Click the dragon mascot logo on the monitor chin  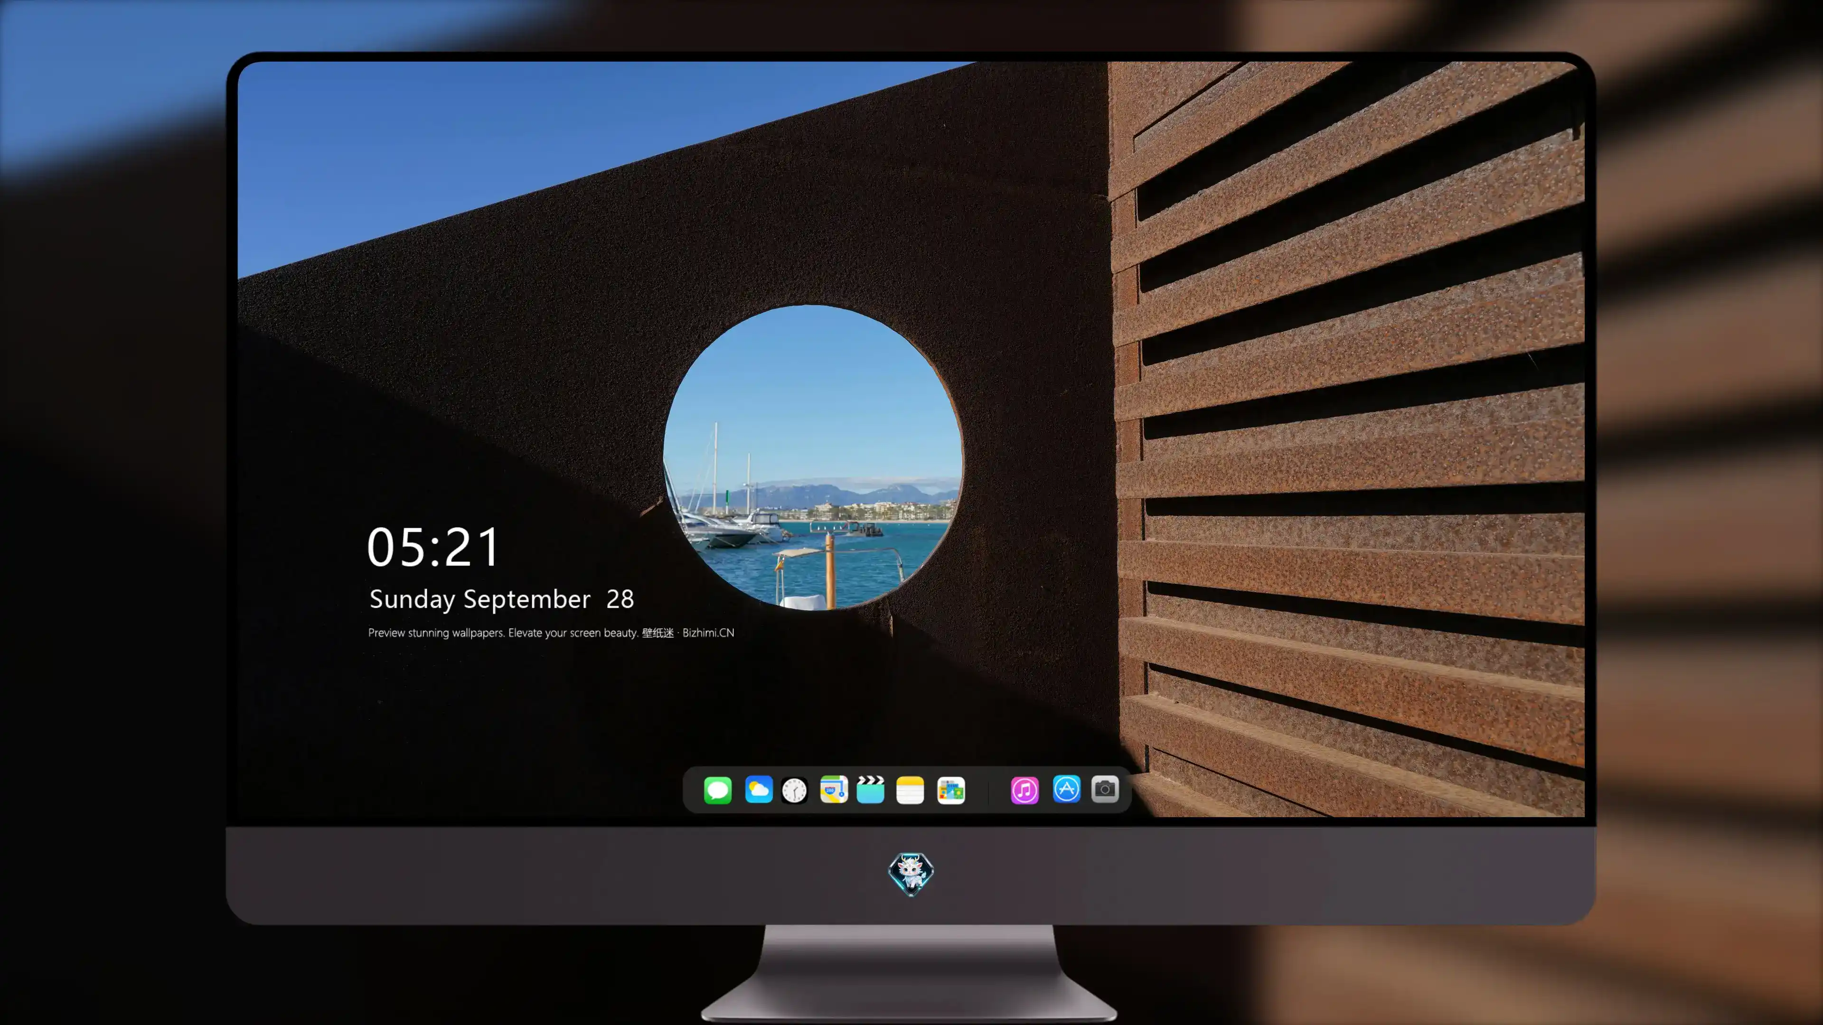point(911,874)
